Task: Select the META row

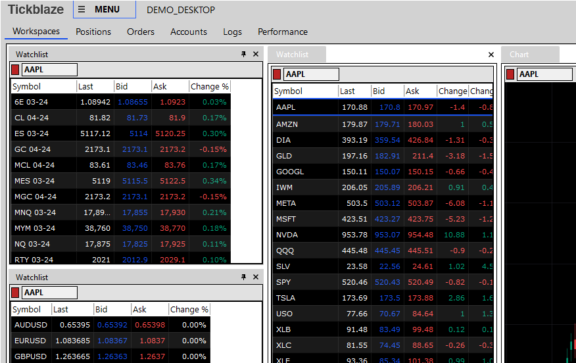Action: click(x=383, y=203)
